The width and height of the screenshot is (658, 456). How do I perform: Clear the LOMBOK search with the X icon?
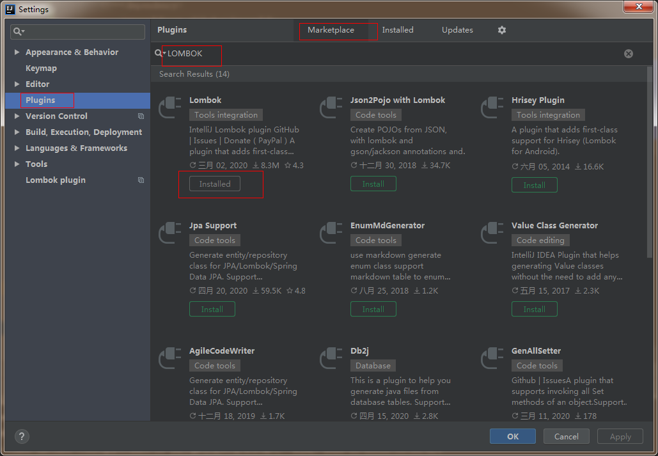(x=628, y=54)
